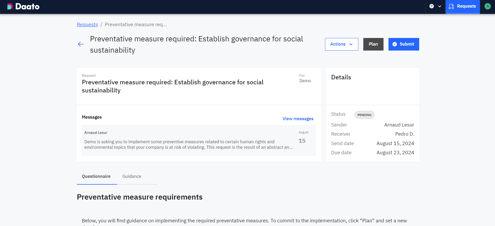Switch to the Guidance tab
495x226 pixels.
[x=132, y=177]
